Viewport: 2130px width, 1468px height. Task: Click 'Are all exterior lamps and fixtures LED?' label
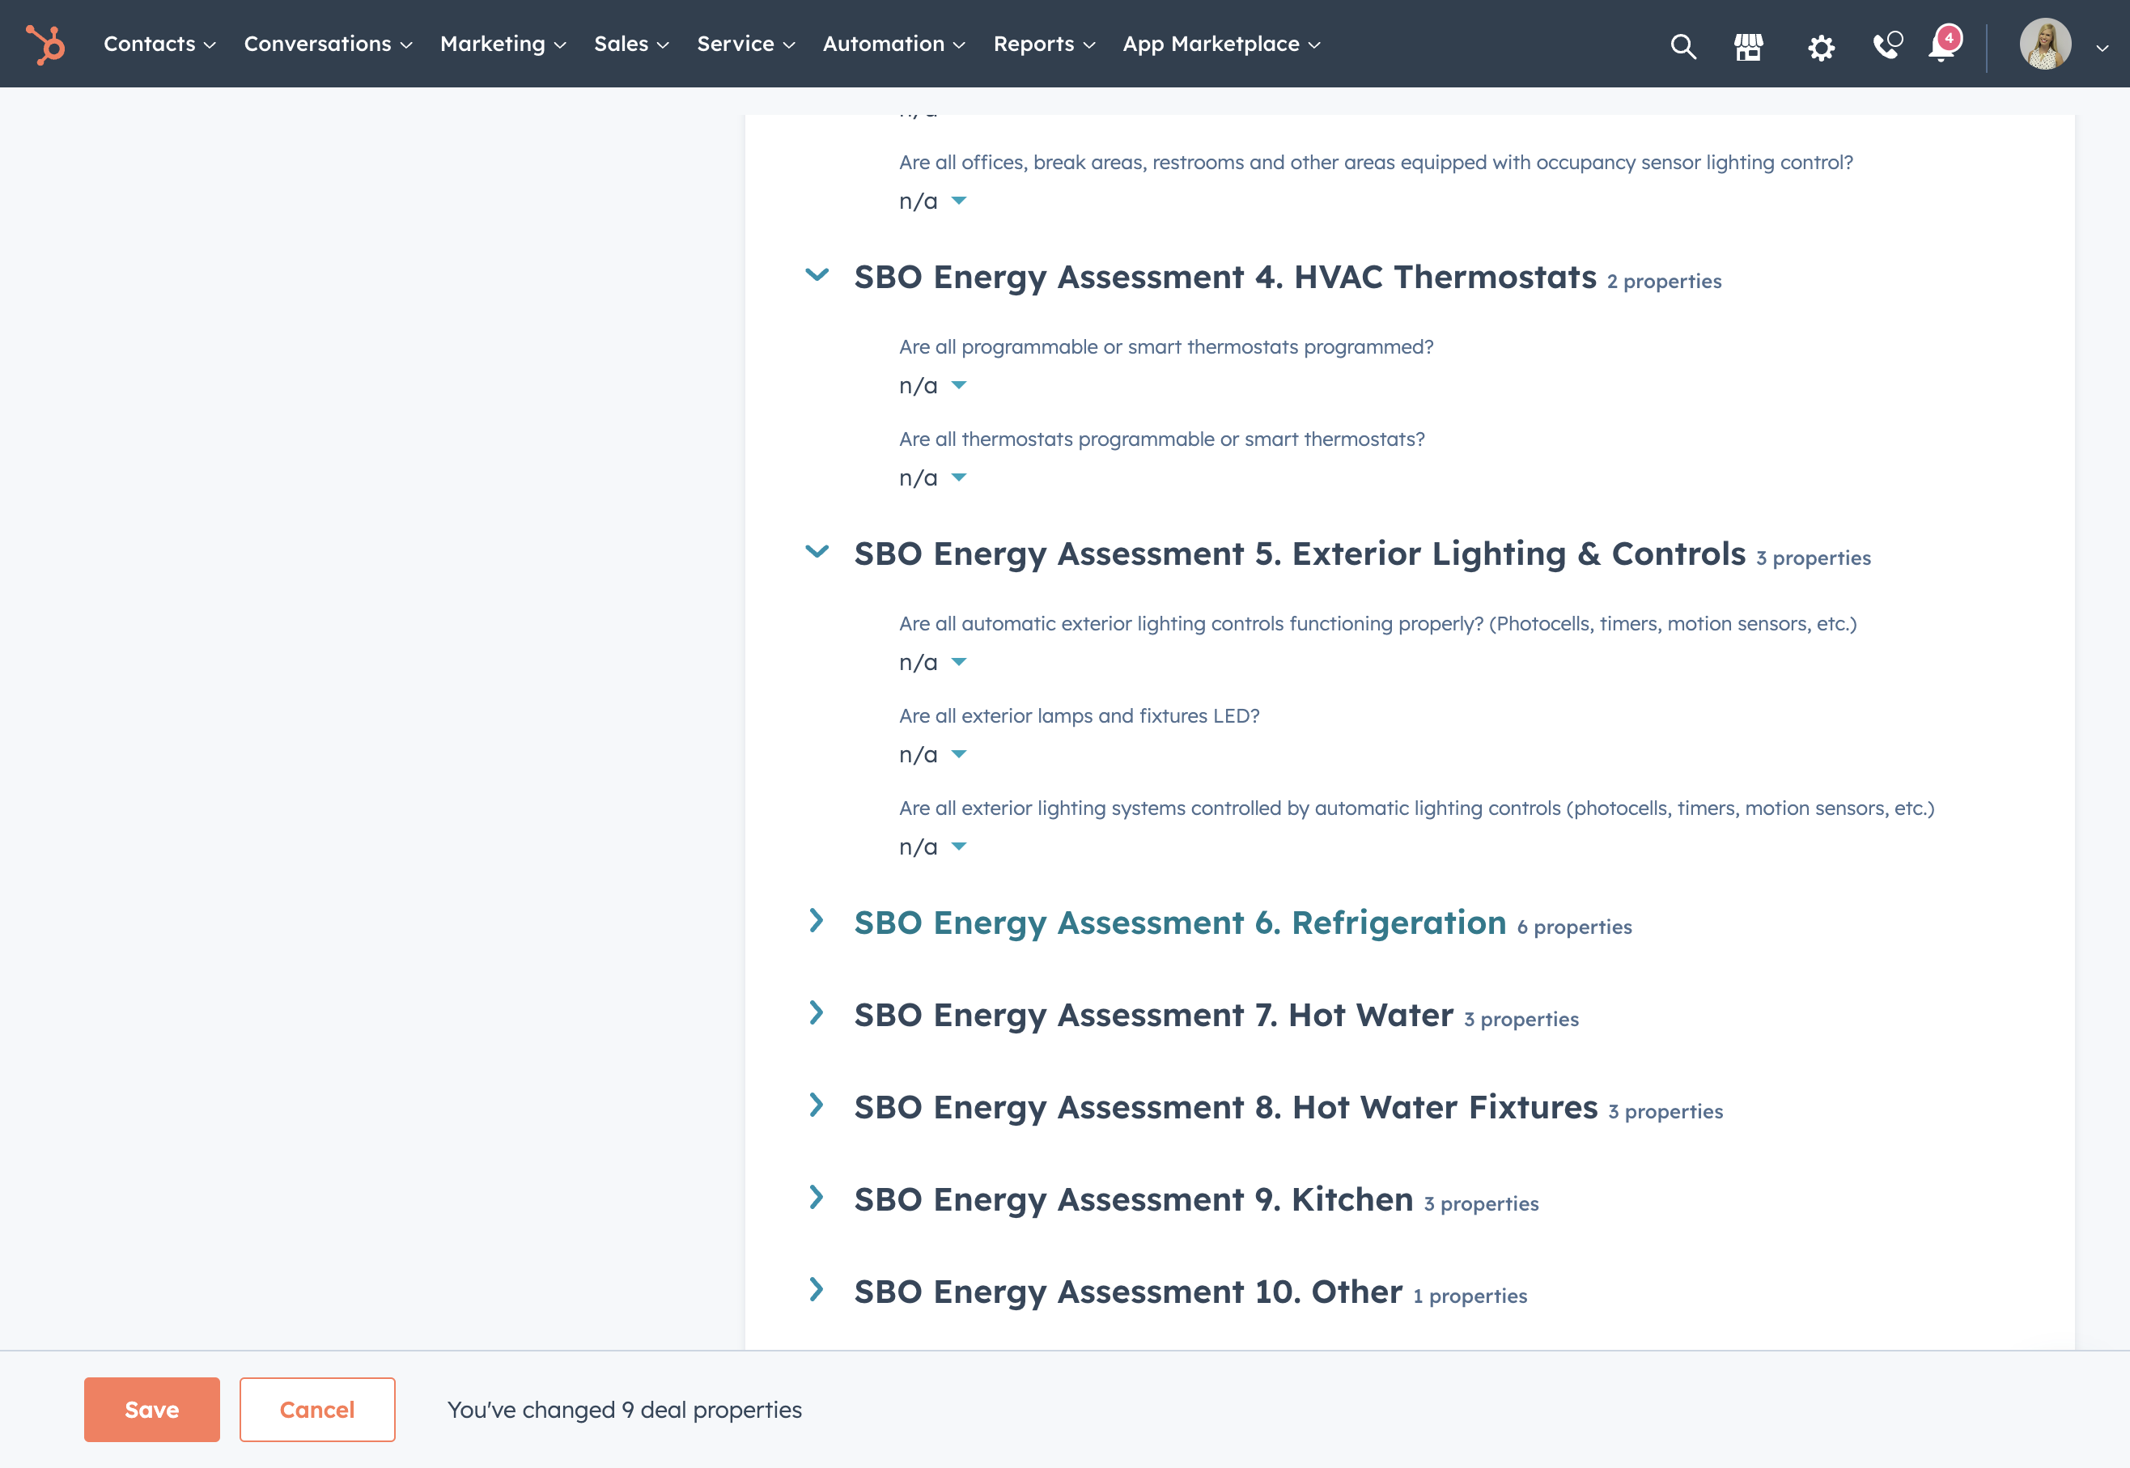coord(1079,715)
